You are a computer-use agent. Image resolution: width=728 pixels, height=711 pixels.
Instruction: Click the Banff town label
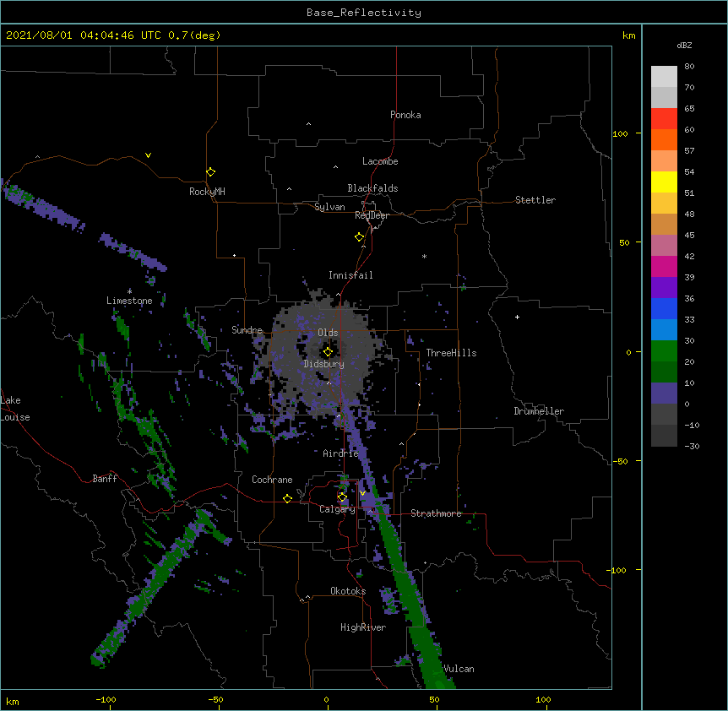click(105, 479)
